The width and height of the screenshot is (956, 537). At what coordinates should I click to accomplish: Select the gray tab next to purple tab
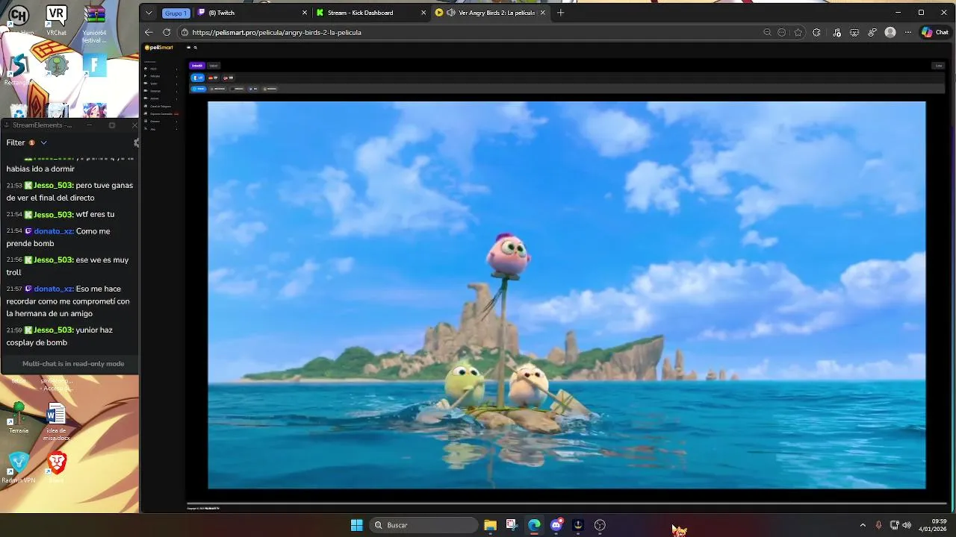(214, 66)
